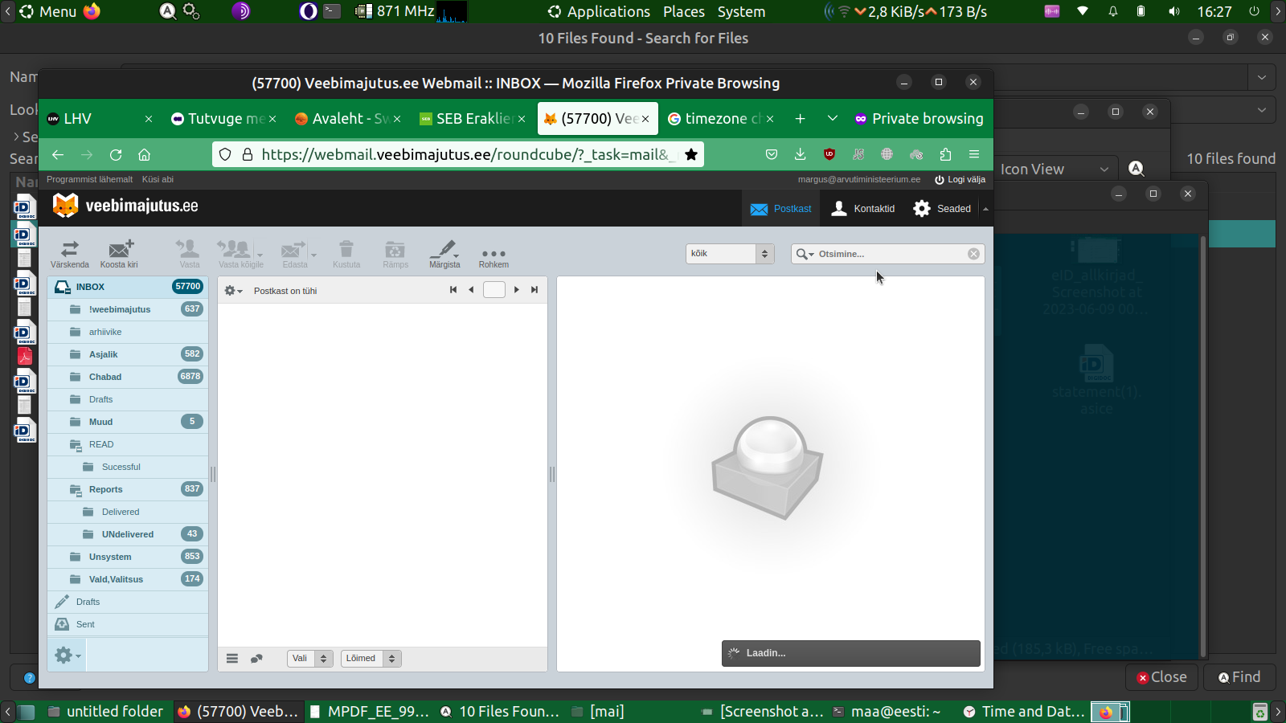Open the kõik filter dropdown
This screenshot has height=723, width=1286.
(730, 254)
